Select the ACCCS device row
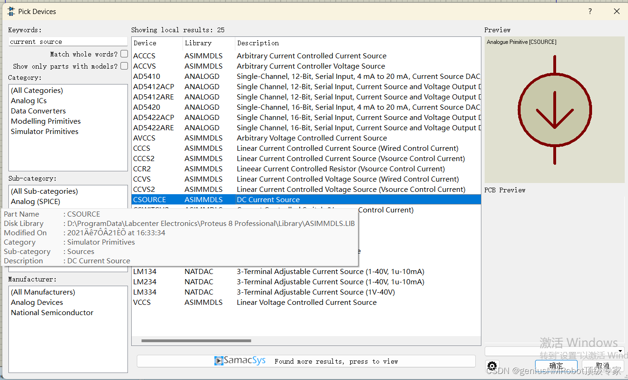The width and height of the screenshot is (628, 380). pos(306,56)
